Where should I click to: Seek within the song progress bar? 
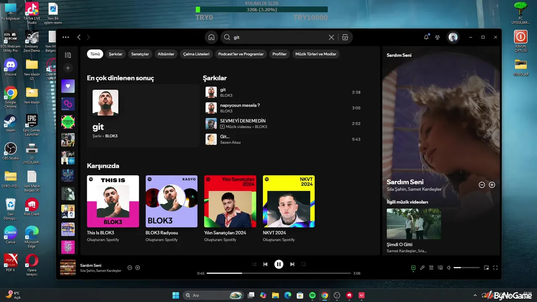(279, 273)
